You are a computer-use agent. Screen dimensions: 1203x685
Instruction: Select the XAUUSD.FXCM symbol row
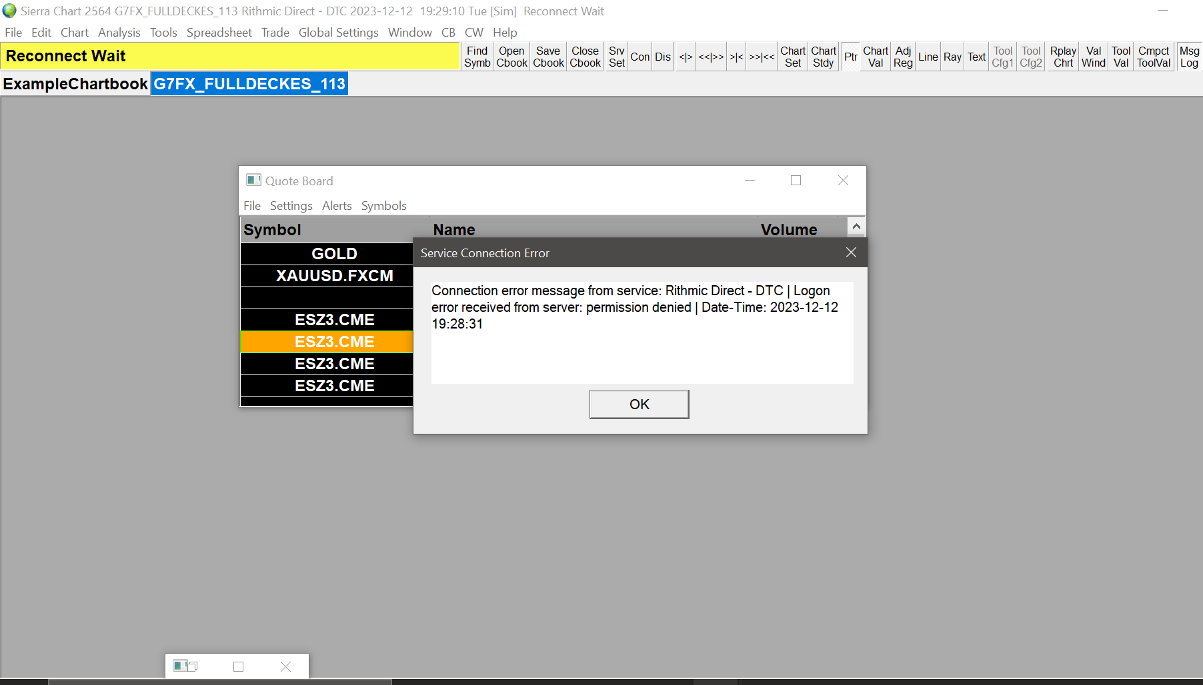click(x=327, y=276)
